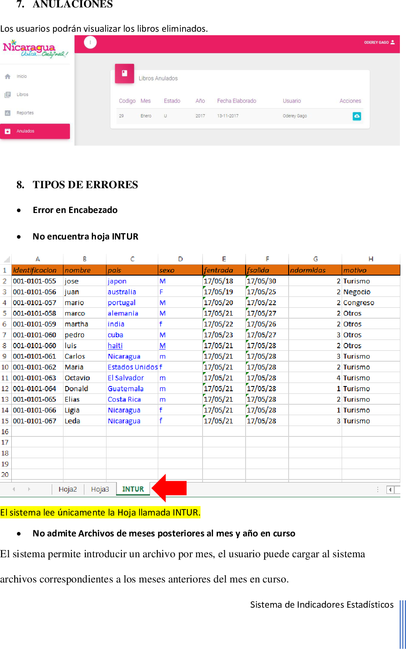Select the Anulados menu item
The width and height of the screenshot is (406, 649).
coord(35,131)
